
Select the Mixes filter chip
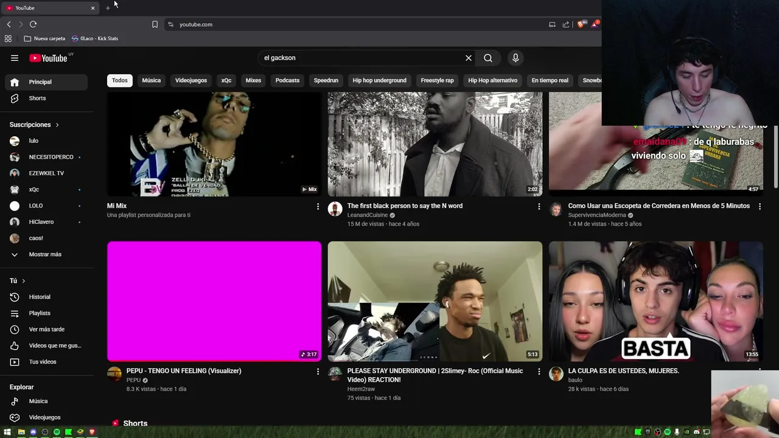tap(253, 80)
